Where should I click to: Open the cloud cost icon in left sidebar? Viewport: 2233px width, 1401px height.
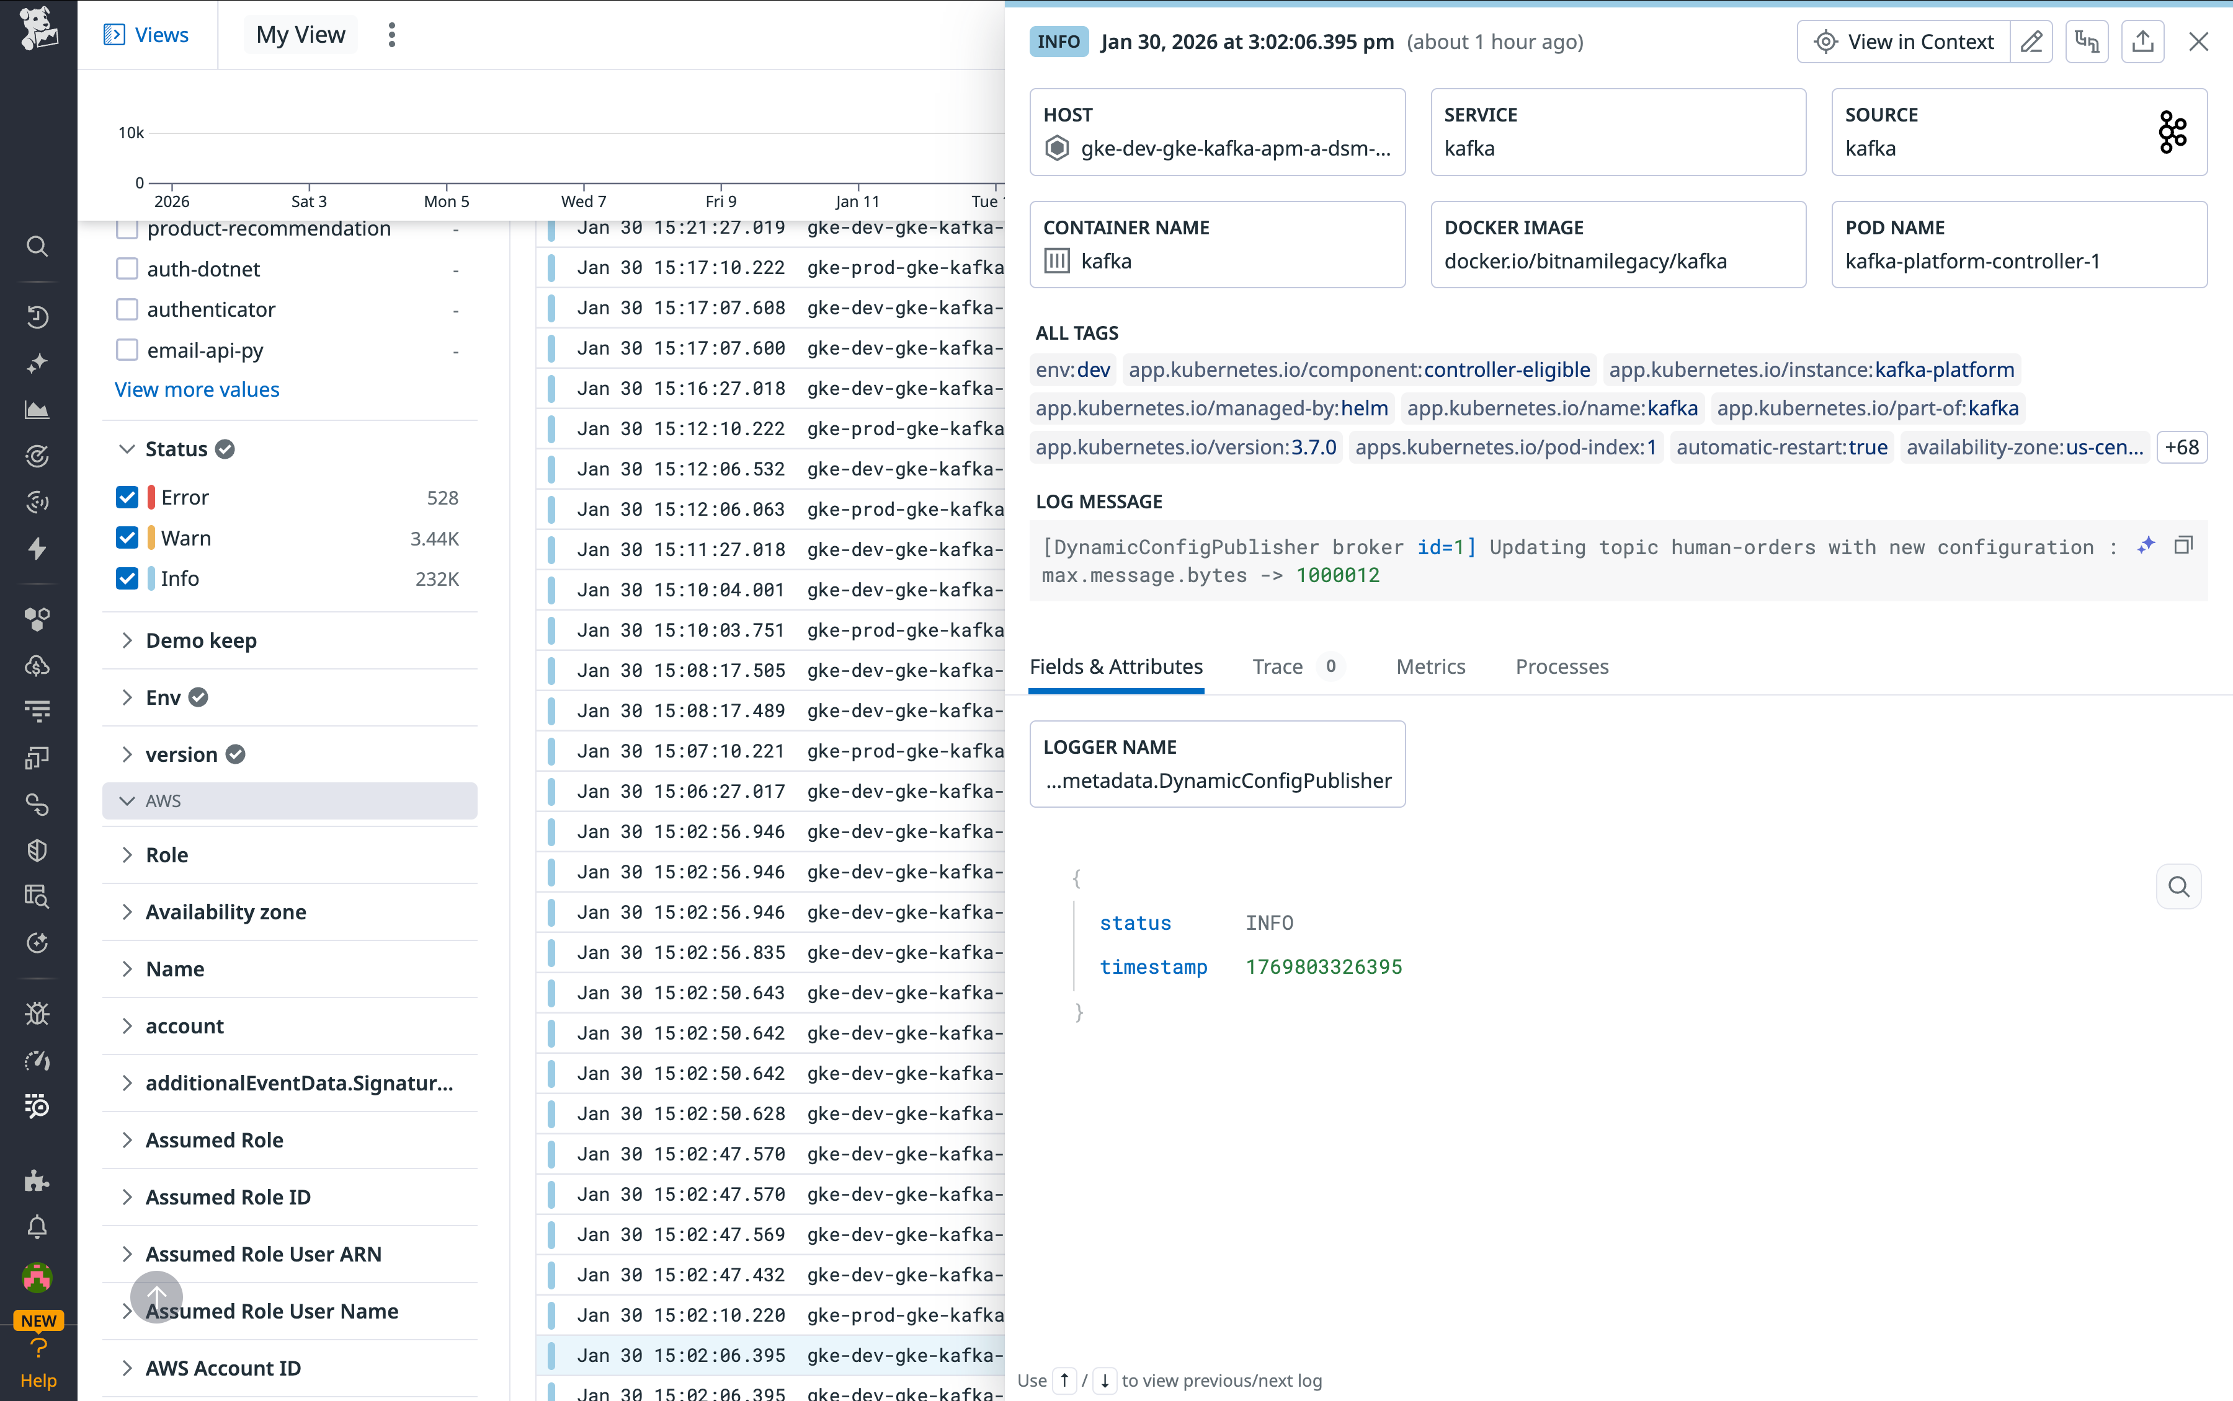click(x=37, y=665)
